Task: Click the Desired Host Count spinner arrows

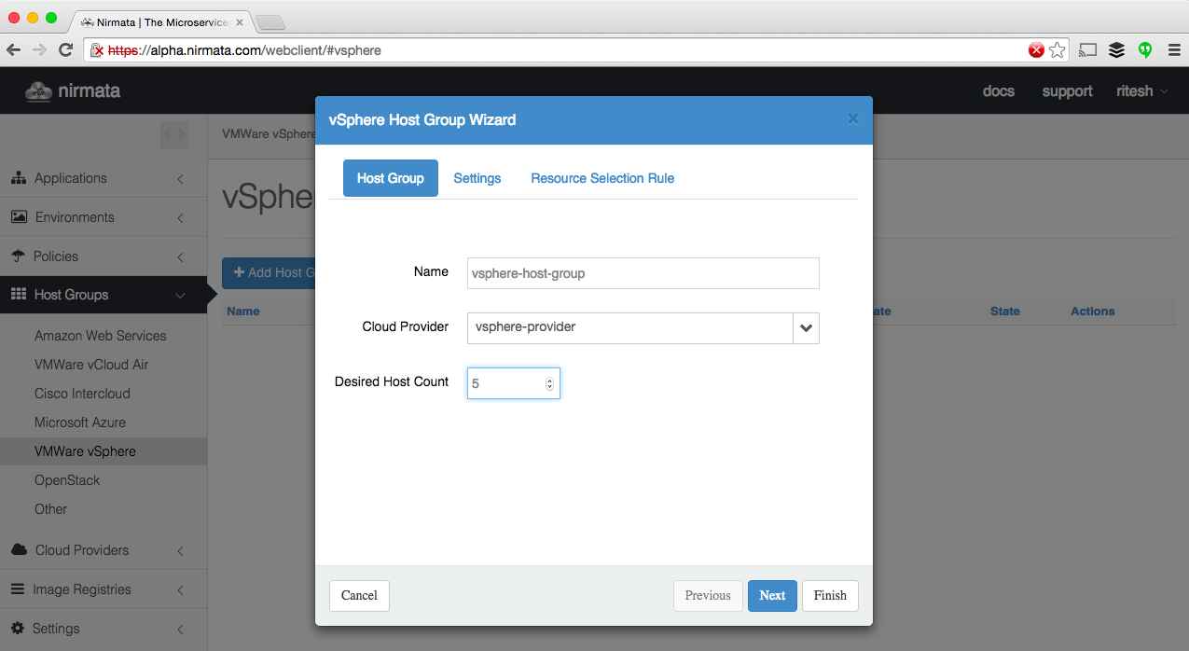Action: pyautogui.click(x=549, y=383)
